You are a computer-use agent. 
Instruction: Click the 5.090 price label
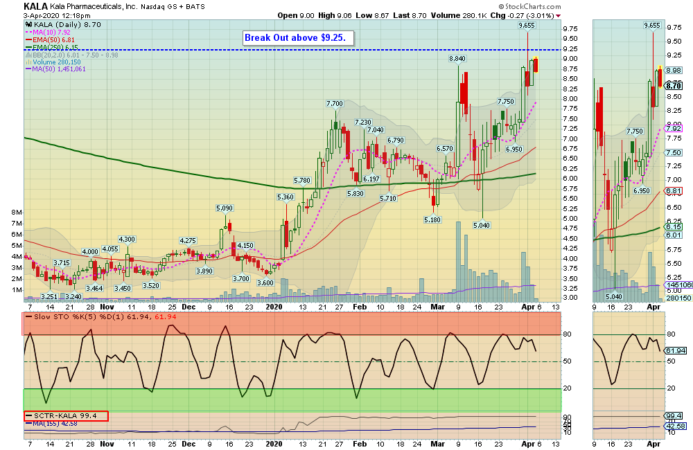pos(225,208)
